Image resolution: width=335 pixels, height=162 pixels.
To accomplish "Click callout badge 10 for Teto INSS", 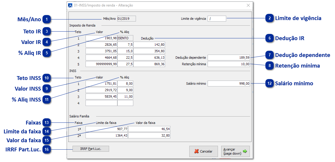I will coord(47,78).
